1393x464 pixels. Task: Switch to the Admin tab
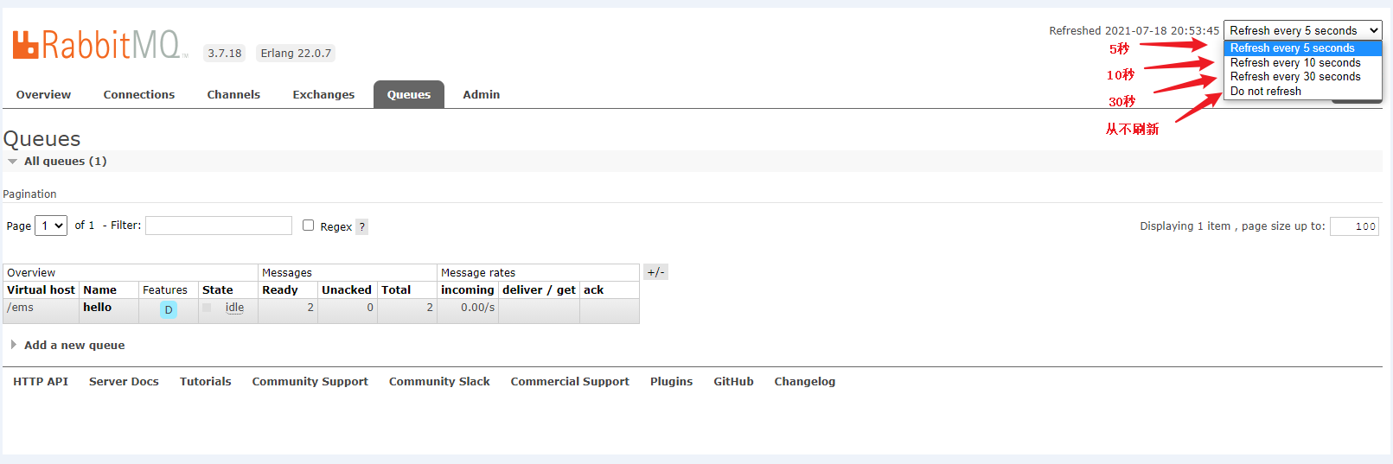482,94
